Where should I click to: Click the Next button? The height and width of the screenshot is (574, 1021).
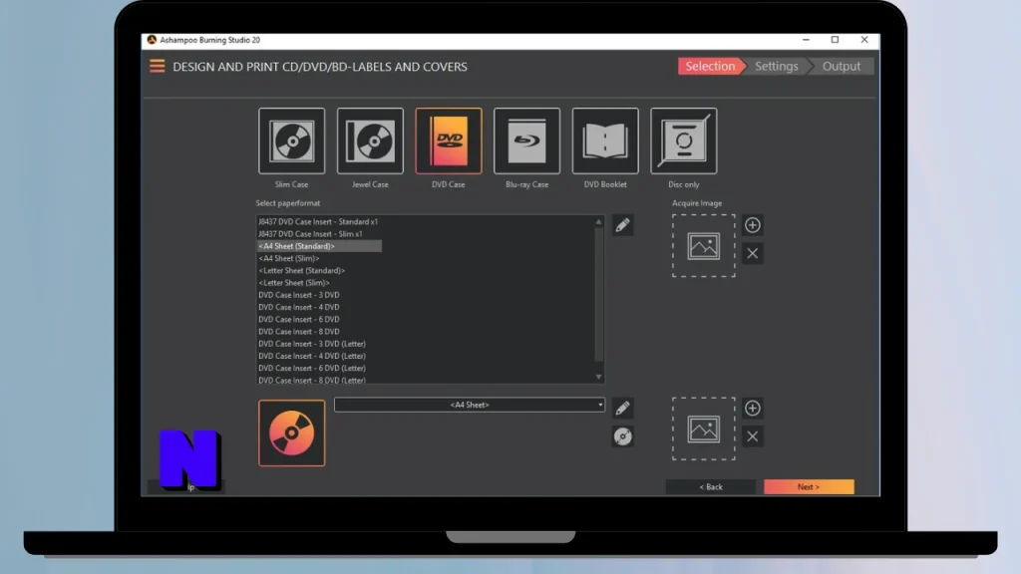point(809,486)
